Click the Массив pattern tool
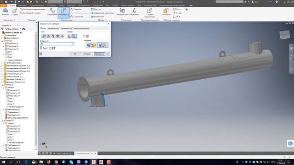This screenshot has width=294, height=165. click(x=96, y=9)
